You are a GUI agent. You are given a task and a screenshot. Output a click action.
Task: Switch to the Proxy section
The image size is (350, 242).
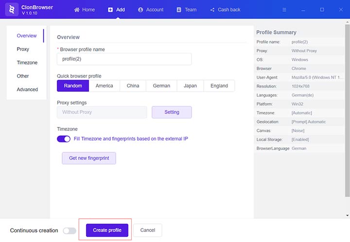pyautogui.click(x=23, y=49)
